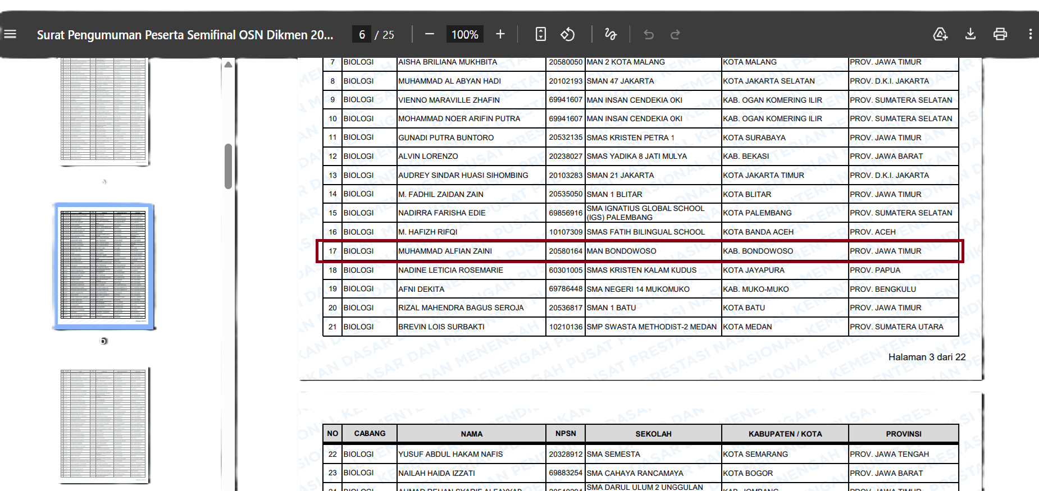The image size is (1039, 491).
Task: Click the KABUPATEN / KOTA column header
Action: click(x=785, y=434)
